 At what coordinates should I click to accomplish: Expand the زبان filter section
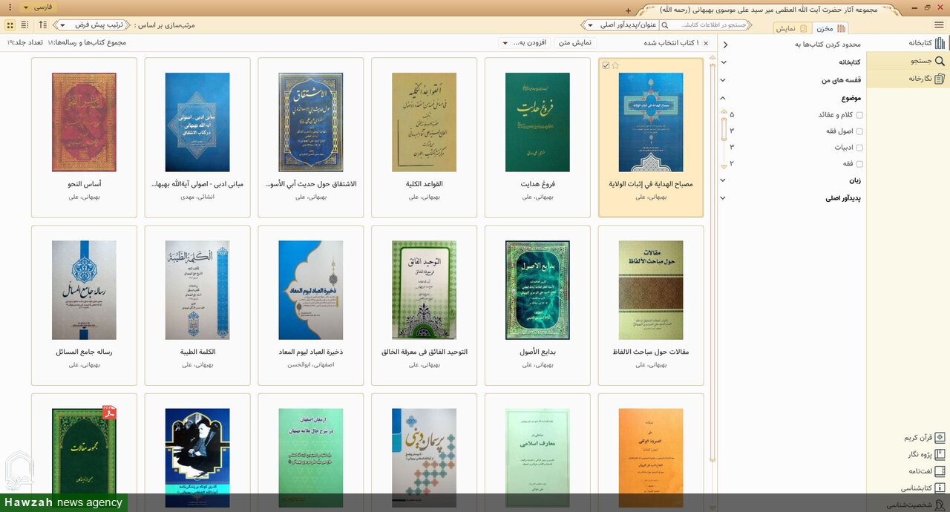723,179
